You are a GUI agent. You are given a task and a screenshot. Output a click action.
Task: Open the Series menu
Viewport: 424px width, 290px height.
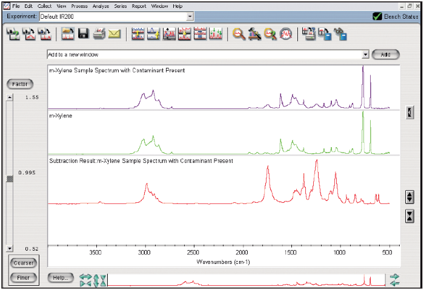[x=120, y=6]
